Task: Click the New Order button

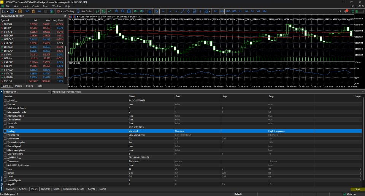Action: tap(84, 11)
